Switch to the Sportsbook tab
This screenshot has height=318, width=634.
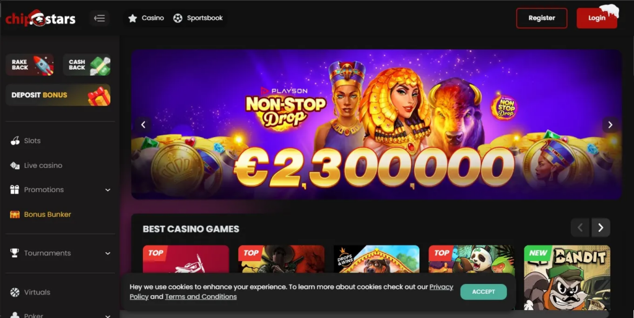click(198, 18)
